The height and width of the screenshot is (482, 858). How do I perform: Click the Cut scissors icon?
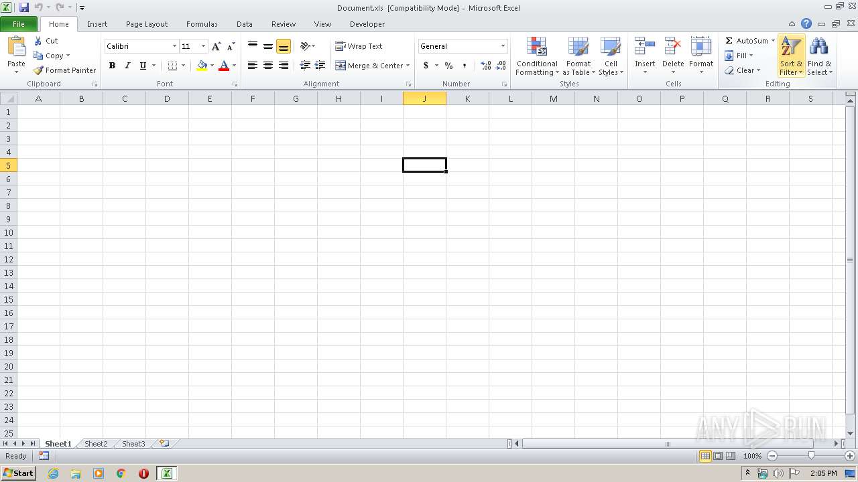coord(38,41)
